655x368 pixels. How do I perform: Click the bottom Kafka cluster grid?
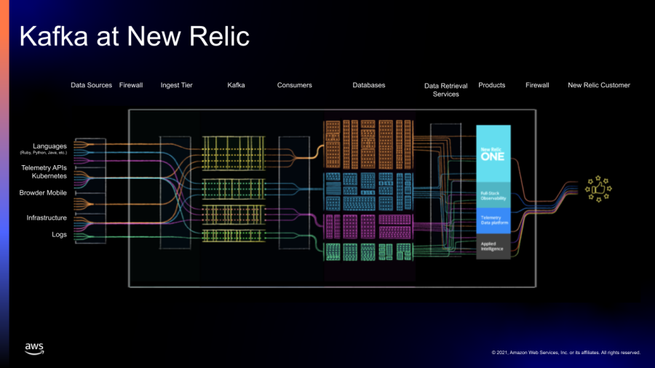coord(234,236)
